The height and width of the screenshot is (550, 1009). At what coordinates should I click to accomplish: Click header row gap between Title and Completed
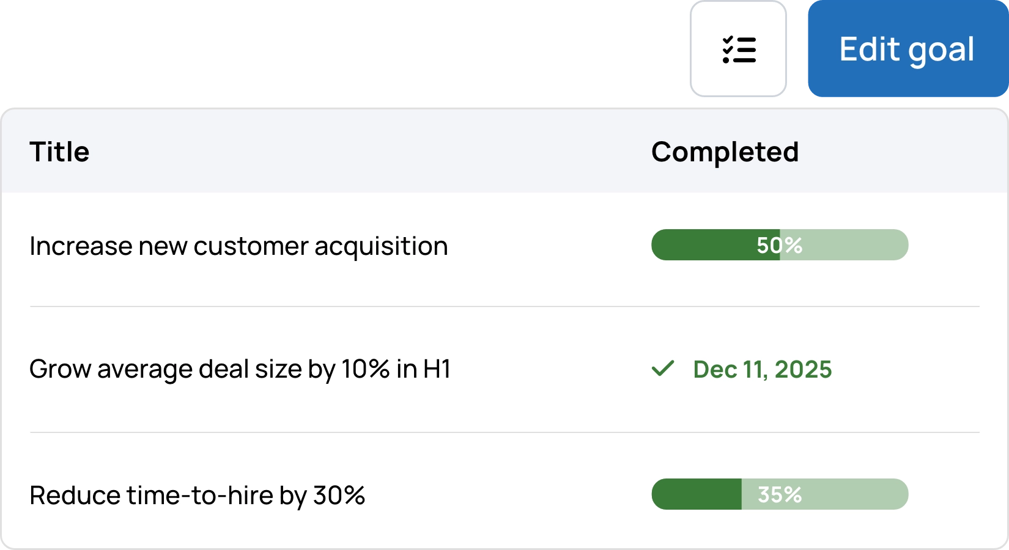(x=367, y=152)
